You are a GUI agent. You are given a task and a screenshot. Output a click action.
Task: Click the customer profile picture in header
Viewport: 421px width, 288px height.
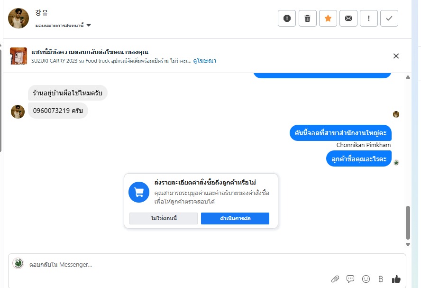[18, 18]
